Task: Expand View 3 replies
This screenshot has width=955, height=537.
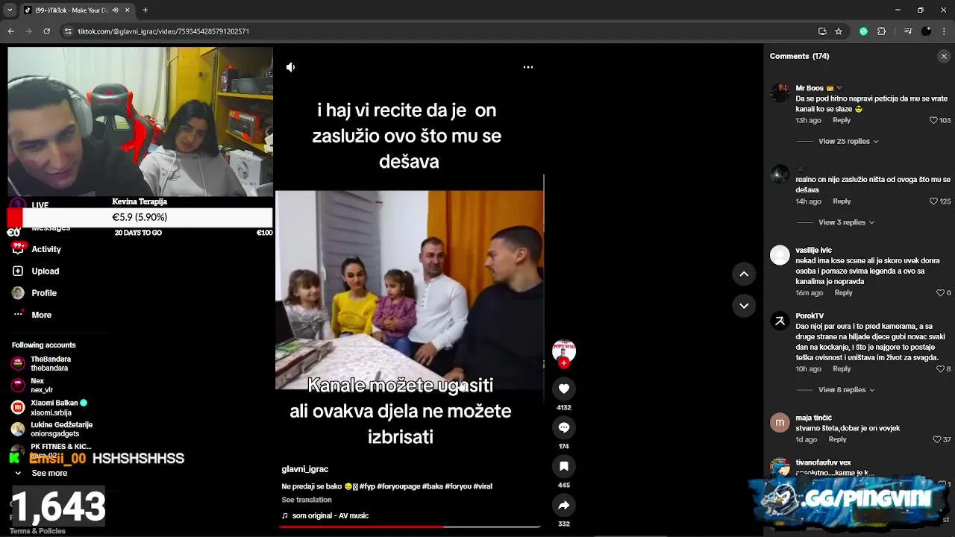Action: tap(846, 222)
